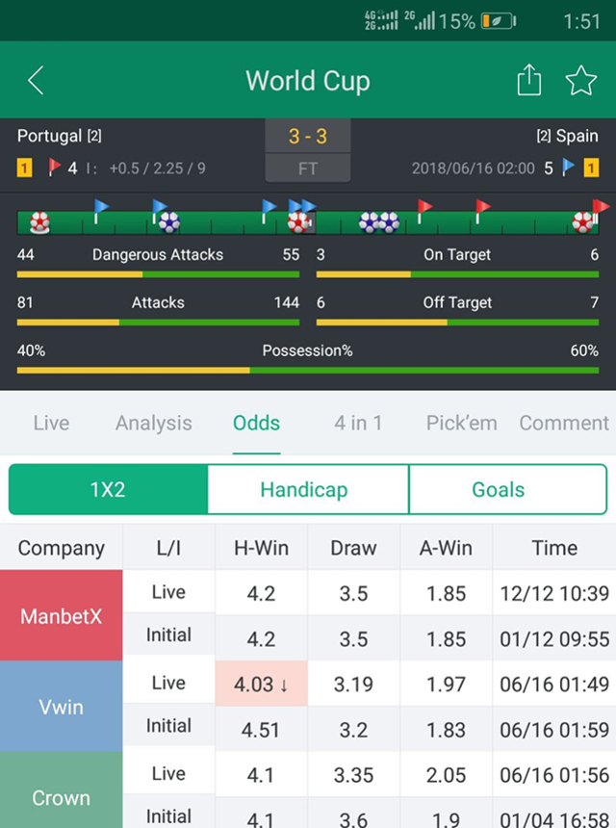Tap the back arrow icon
Screen dimensions: 616x828
coord(36,80)
